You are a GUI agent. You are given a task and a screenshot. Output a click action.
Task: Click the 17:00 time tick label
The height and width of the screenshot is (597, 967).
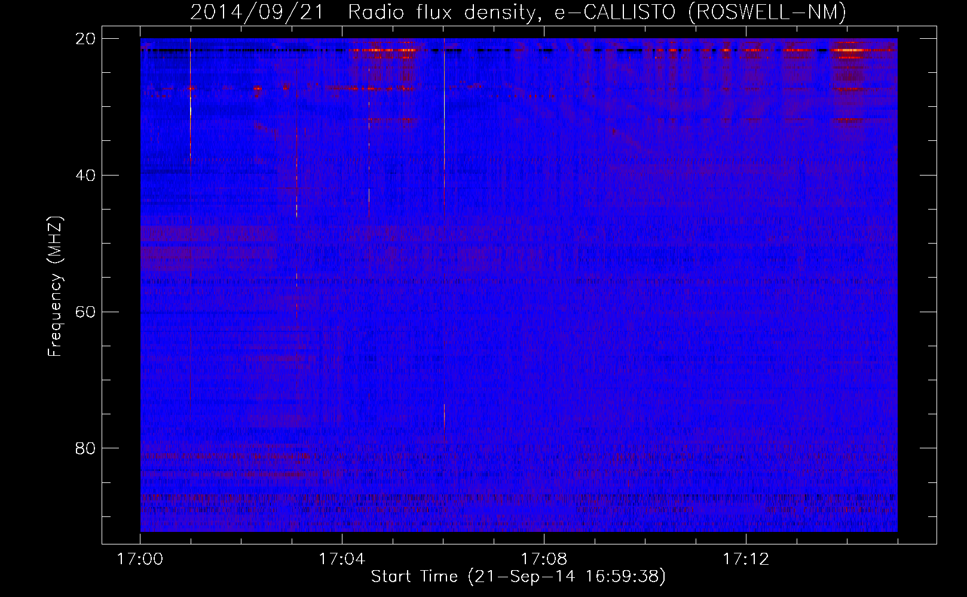140,559
